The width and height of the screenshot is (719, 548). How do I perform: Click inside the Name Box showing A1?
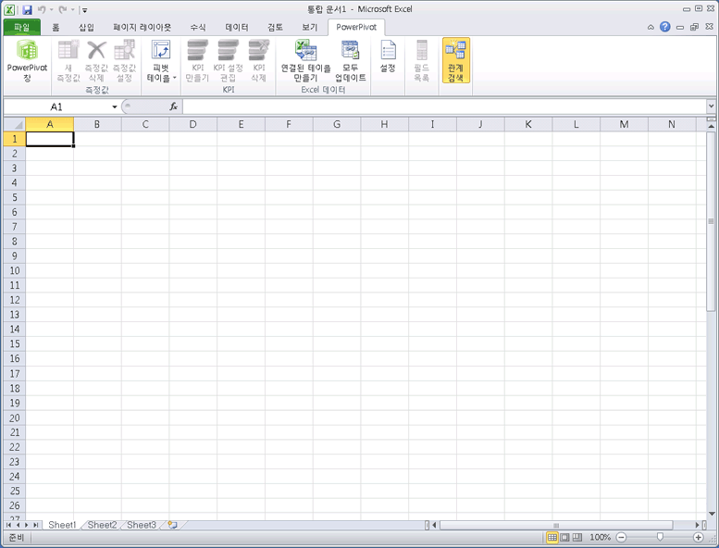(x=56, y=106)
